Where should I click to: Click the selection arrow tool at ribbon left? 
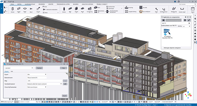[x=5, y=8]
